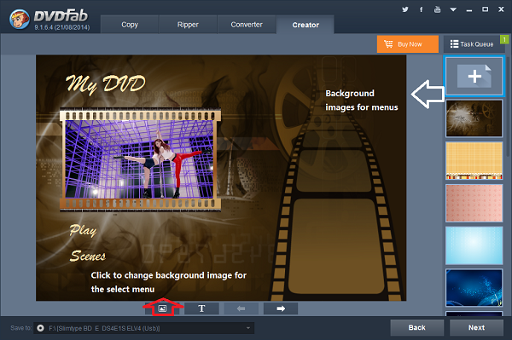This screenshot has width=512, height=340.
Task: Switch to the Ripper tab
Action: 188,25
